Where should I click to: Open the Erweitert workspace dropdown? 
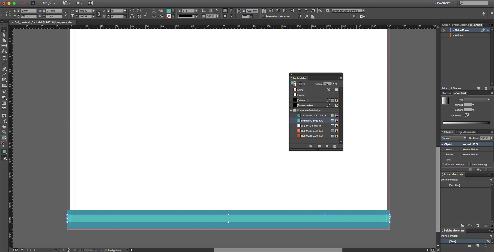coord(444,3)
